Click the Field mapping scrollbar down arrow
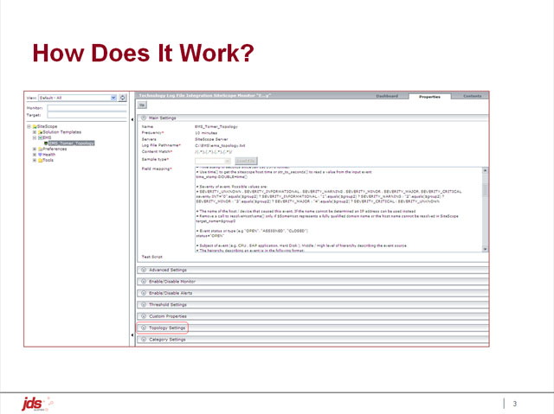Screen dimensions: 554x414 pos(485,249)
